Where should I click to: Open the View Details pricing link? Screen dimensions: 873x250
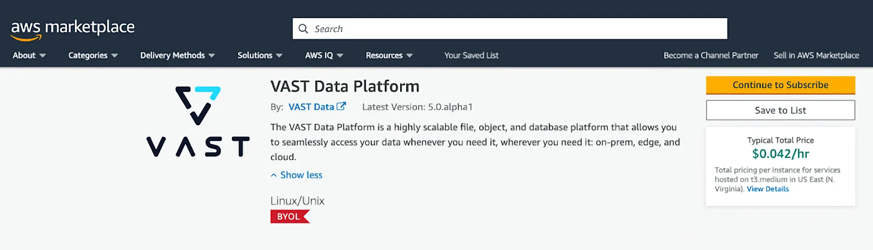coord(768,189)
